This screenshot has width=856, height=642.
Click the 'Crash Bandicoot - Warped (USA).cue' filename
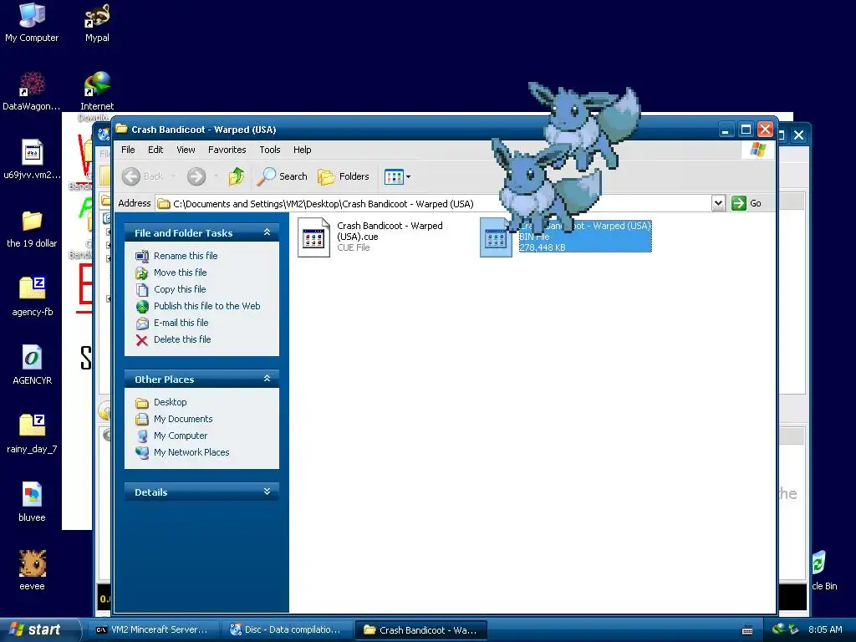point(390,231)
